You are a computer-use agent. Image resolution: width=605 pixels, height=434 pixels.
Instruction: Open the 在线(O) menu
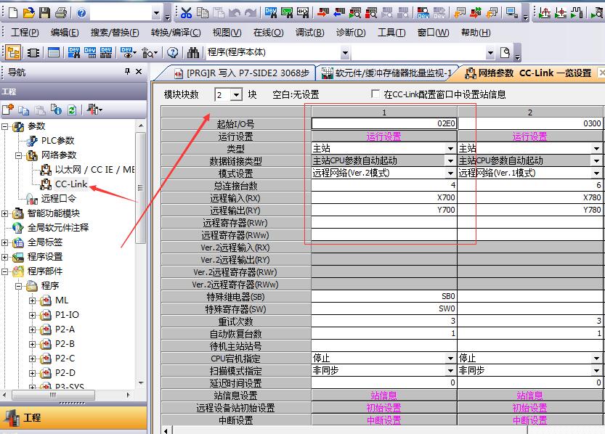(268, 33)
